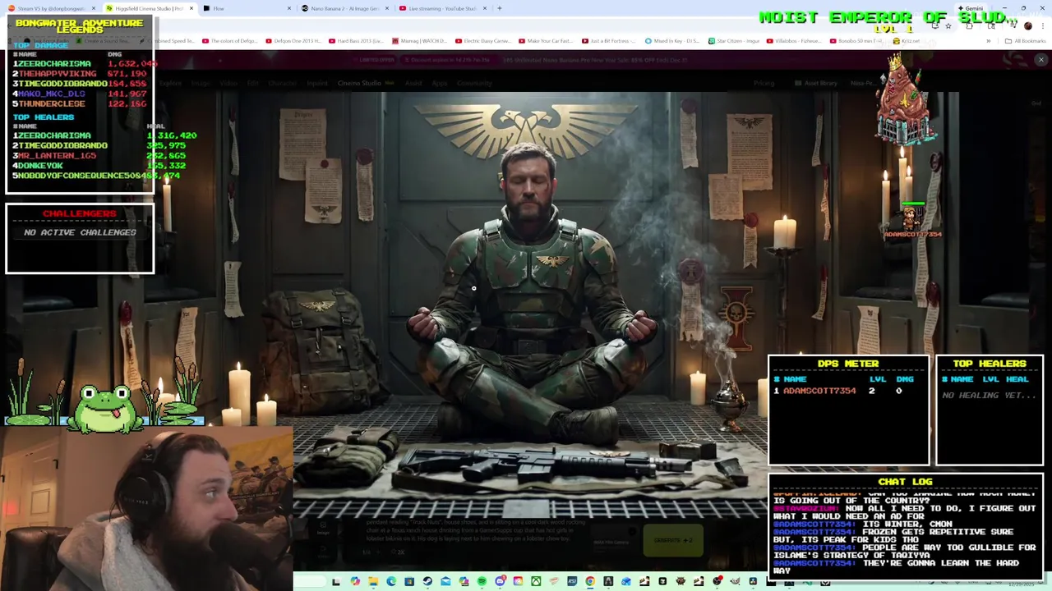1052x591 pixels.
Task: Open Steam from the taskbar
Action: click(427, 582)
